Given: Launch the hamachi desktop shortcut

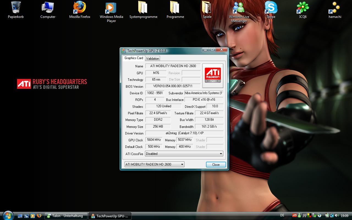Looking at the screenshot, I should tap(335, 10).
